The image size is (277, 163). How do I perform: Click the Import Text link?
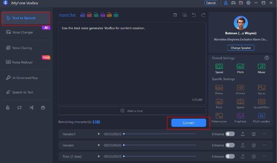[x=67, y=15]
